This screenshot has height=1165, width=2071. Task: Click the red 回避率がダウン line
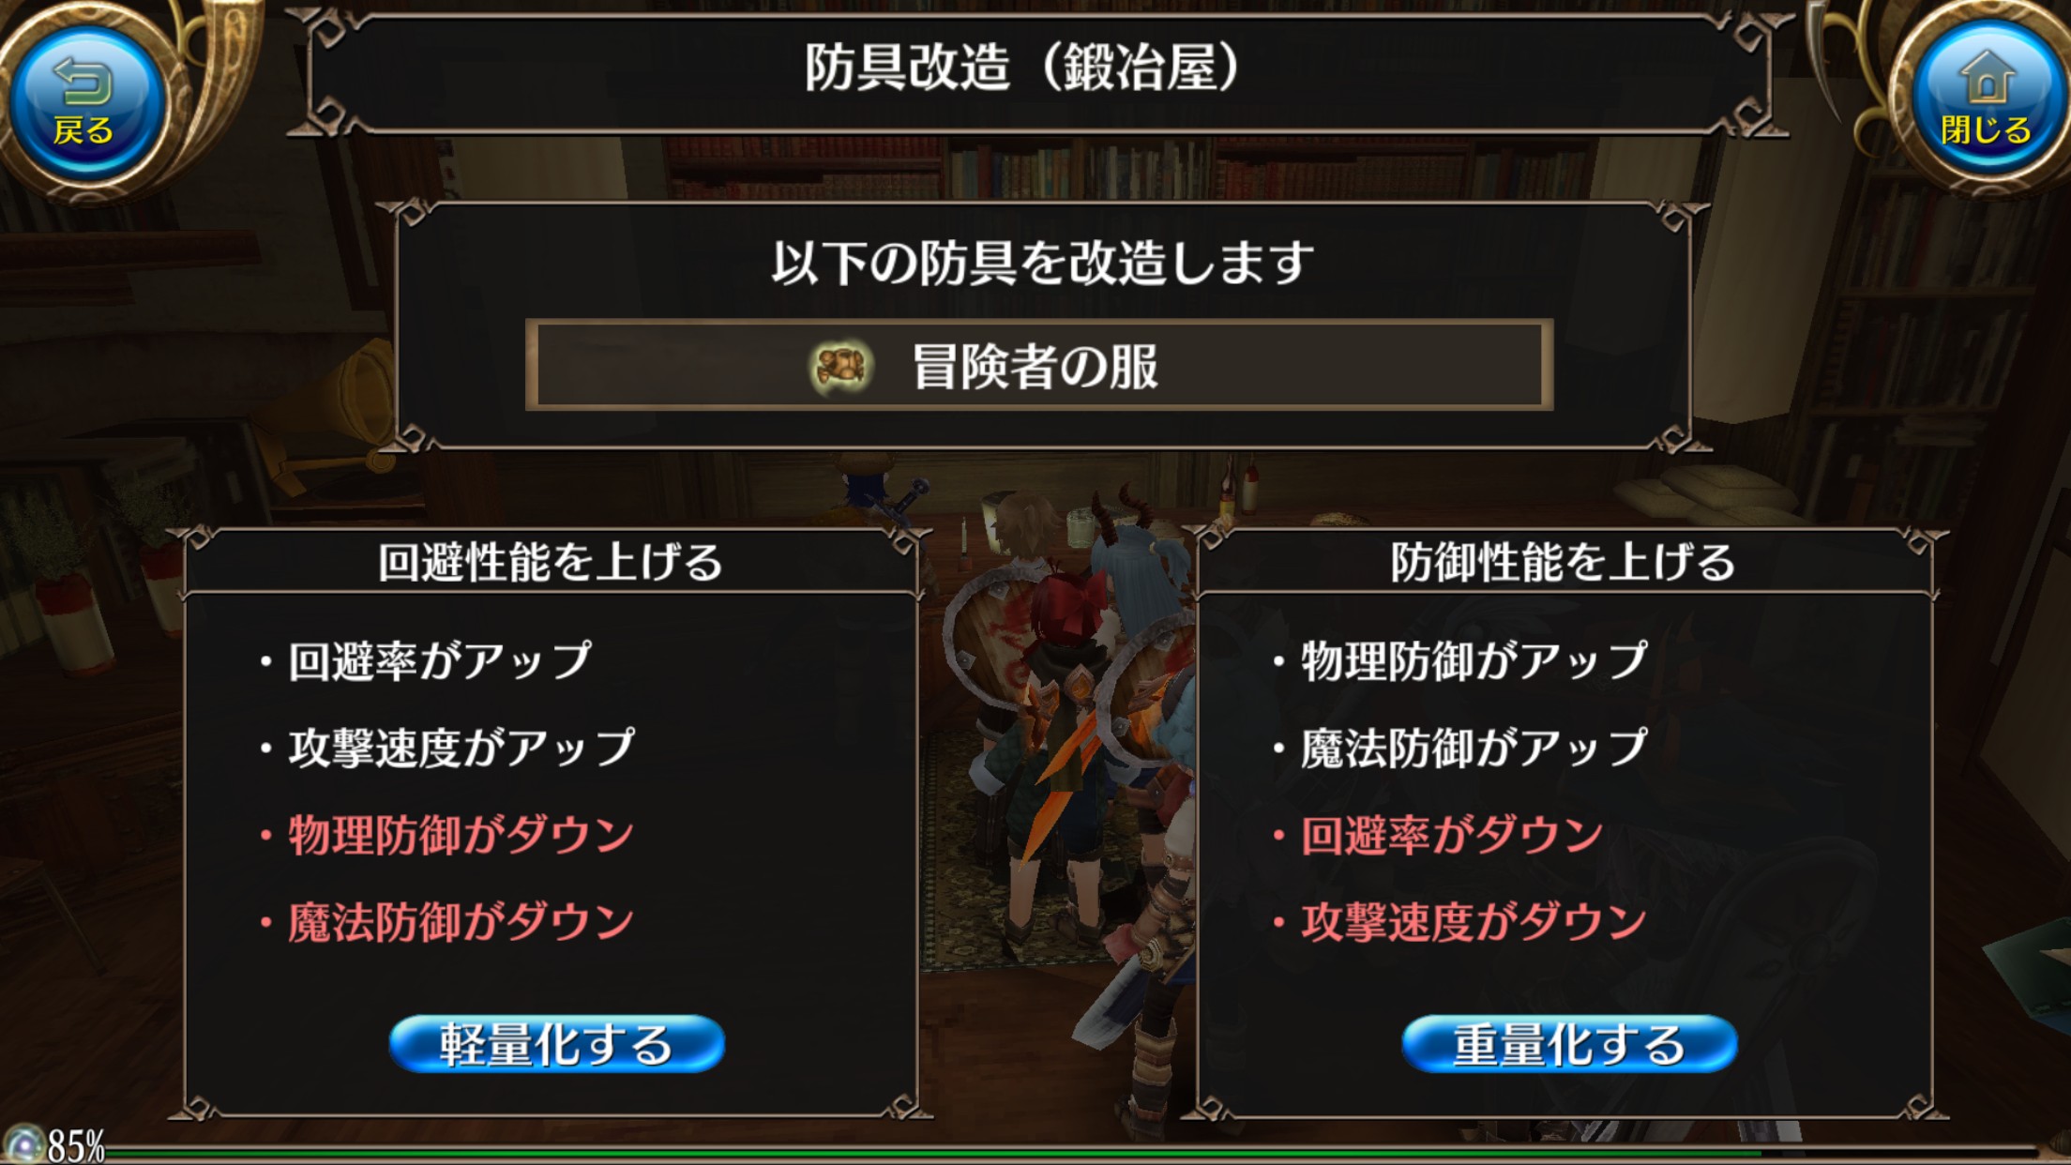(x=1439, y=834)
